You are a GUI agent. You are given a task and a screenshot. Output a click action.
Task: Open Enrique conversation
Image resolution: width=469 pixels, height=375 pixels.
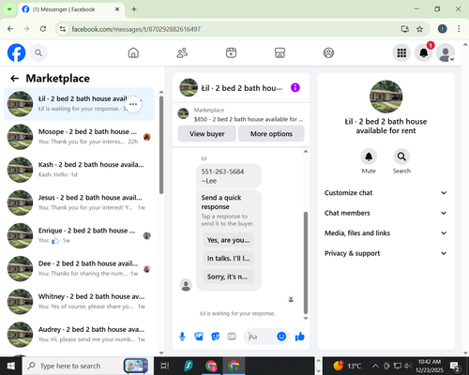pyautogui.click(x=79, y=235)
